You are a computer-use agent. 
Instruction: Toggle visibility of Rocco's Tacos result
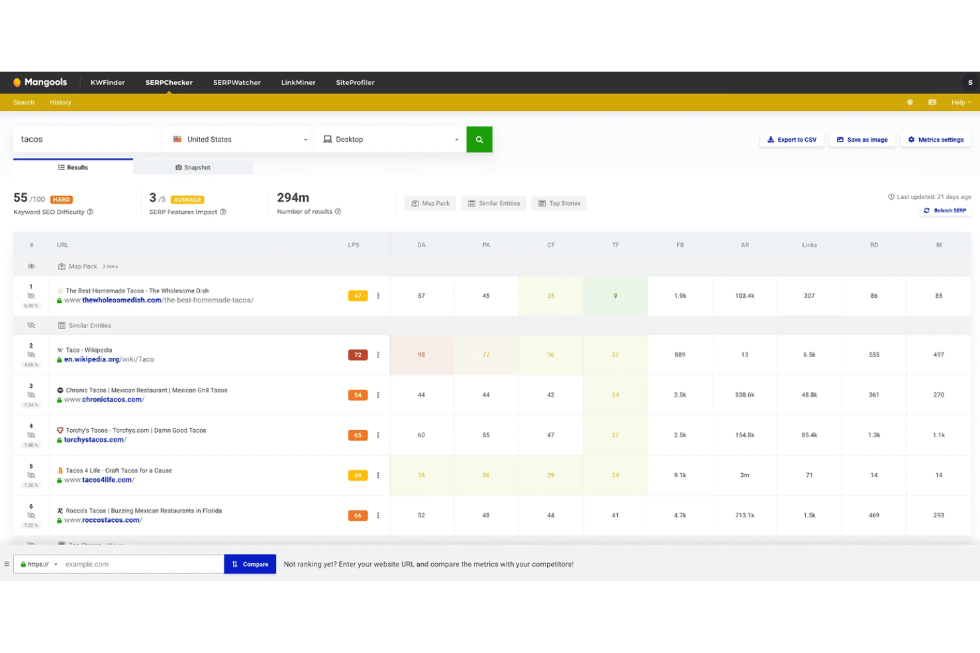(x=31, y=515)
